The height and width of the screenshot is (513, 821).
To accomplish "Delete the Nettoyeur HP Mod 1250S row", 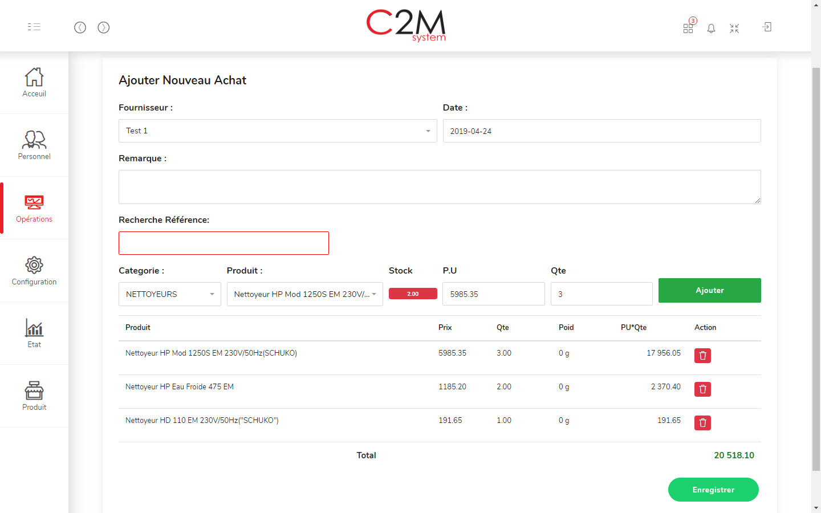I will point(702,356).
